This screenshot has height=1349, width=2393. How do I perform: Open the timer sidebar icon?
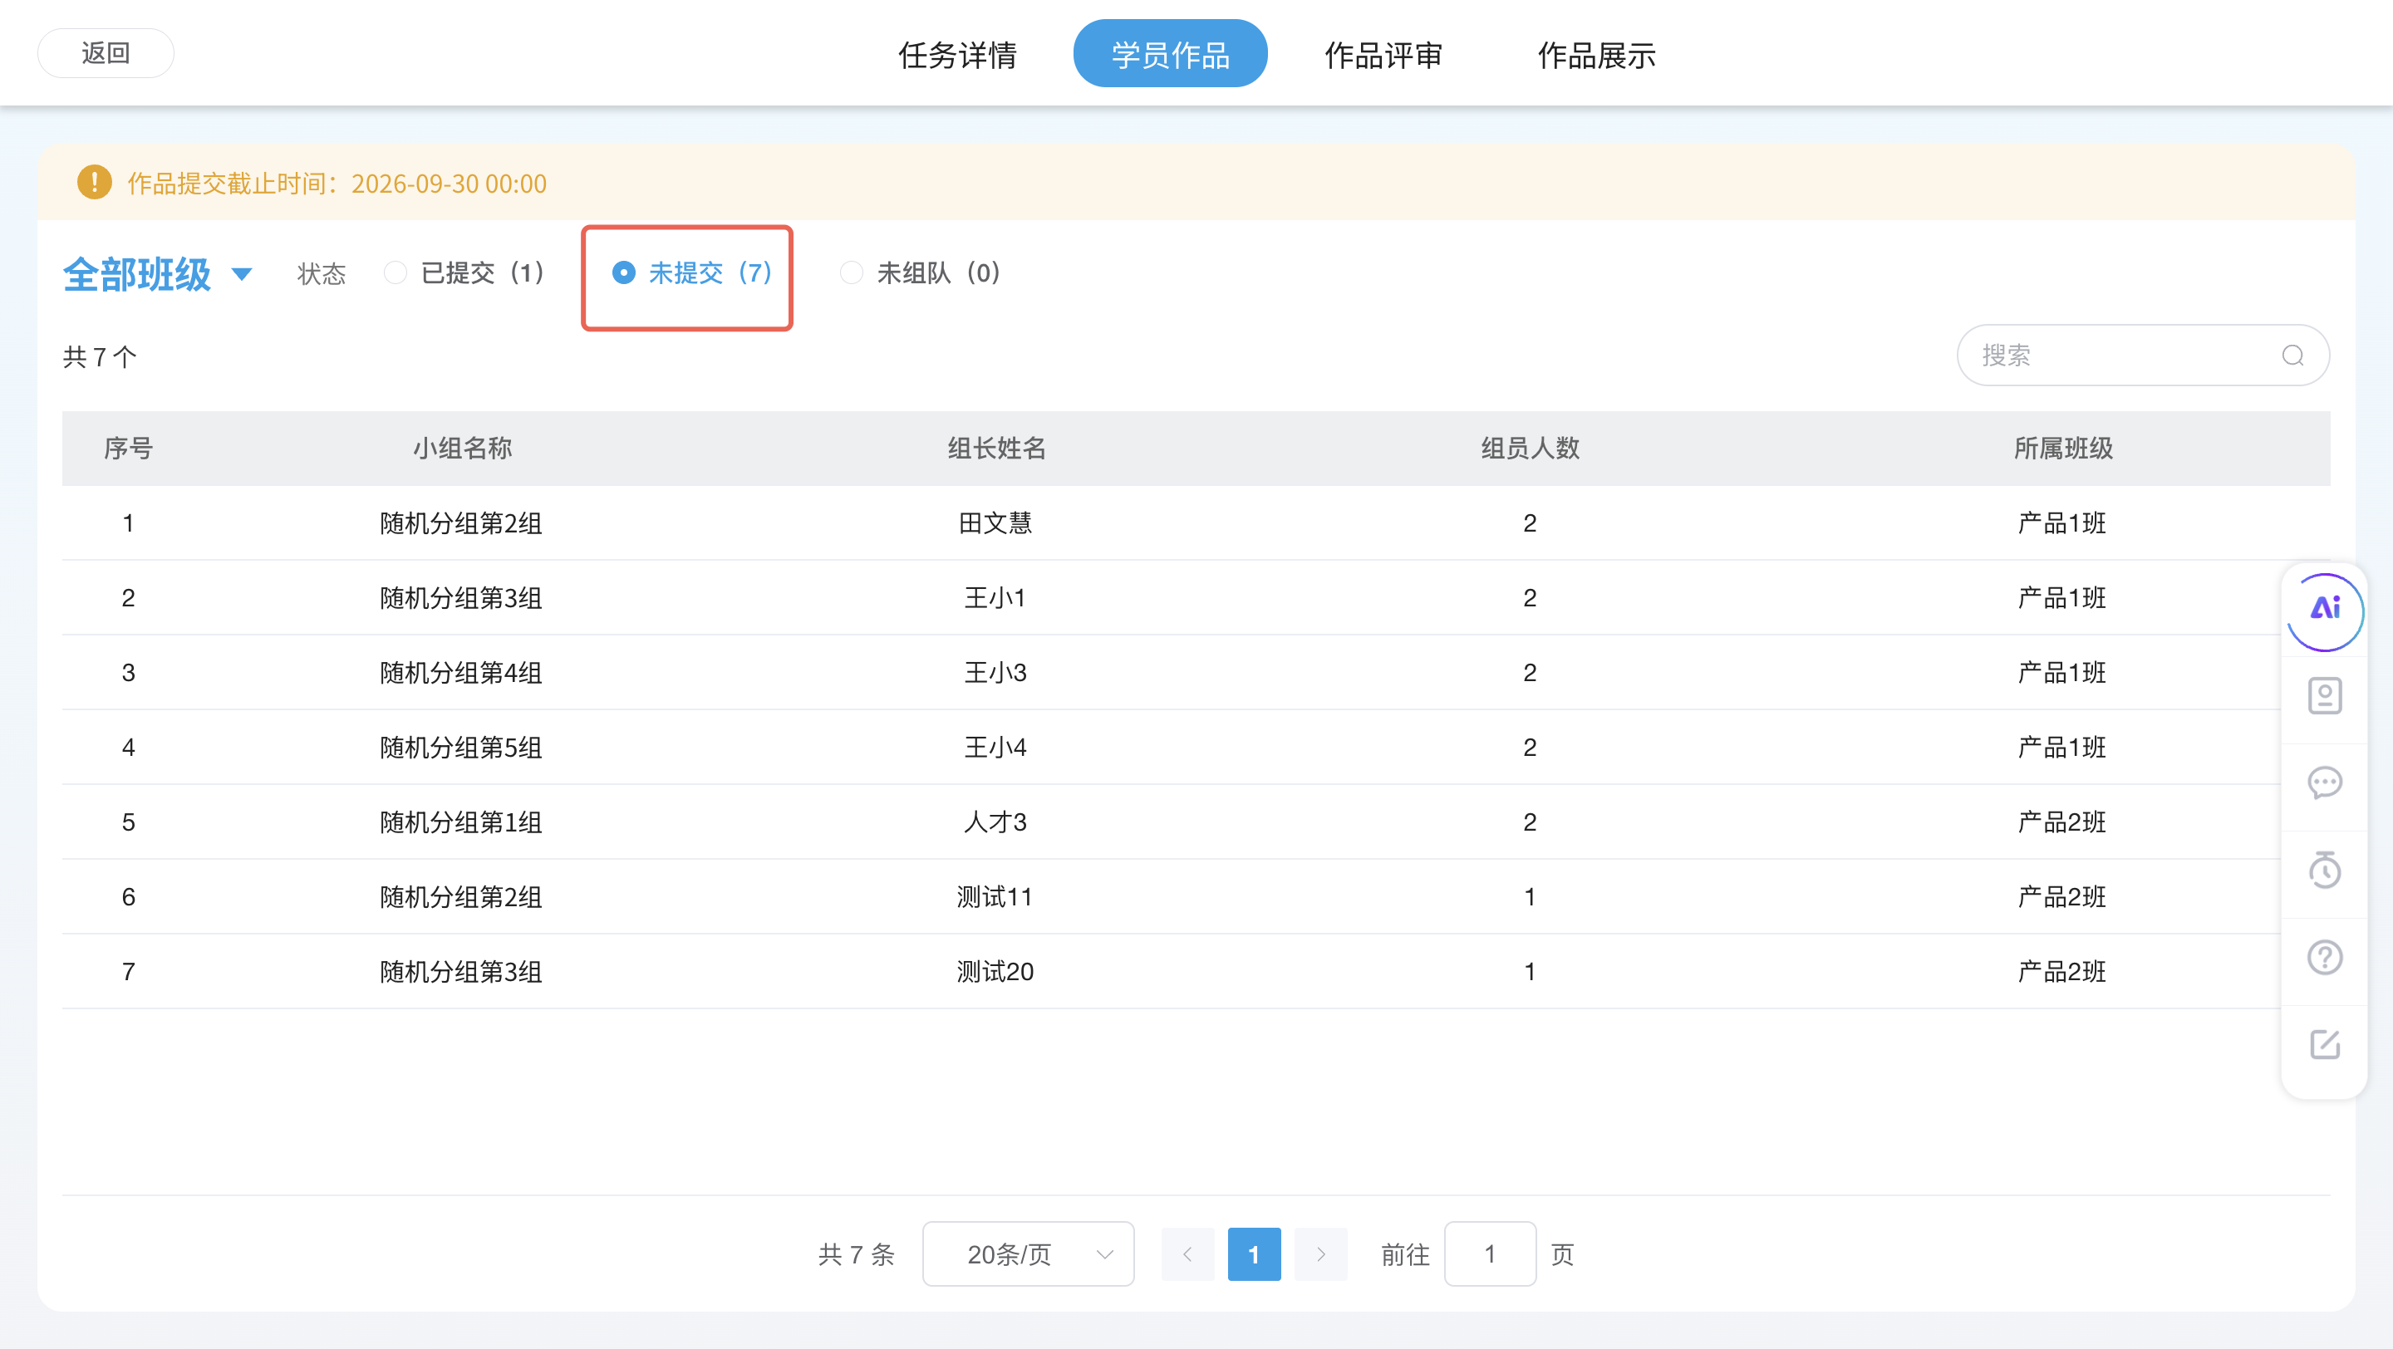2324,870
